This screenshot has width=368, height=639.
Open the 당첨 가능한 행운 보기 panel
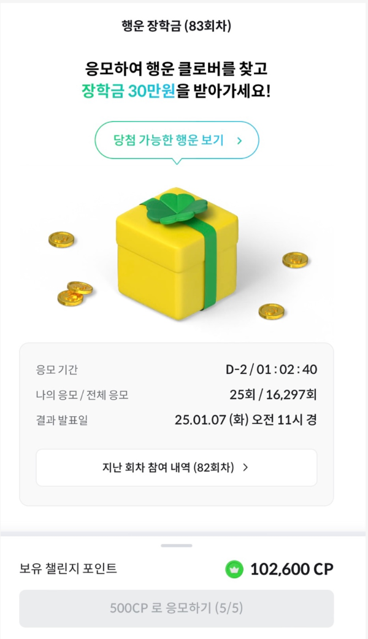click(x=177, y=140)
